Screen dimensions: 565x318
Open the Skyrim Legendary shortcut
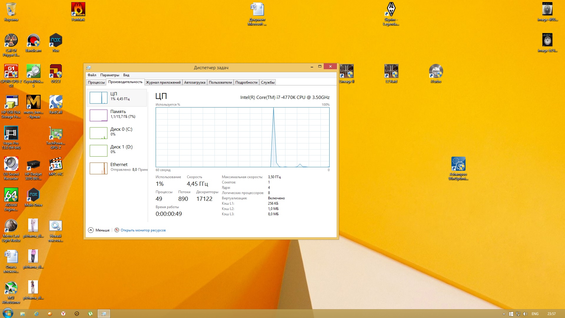point(391,10)
